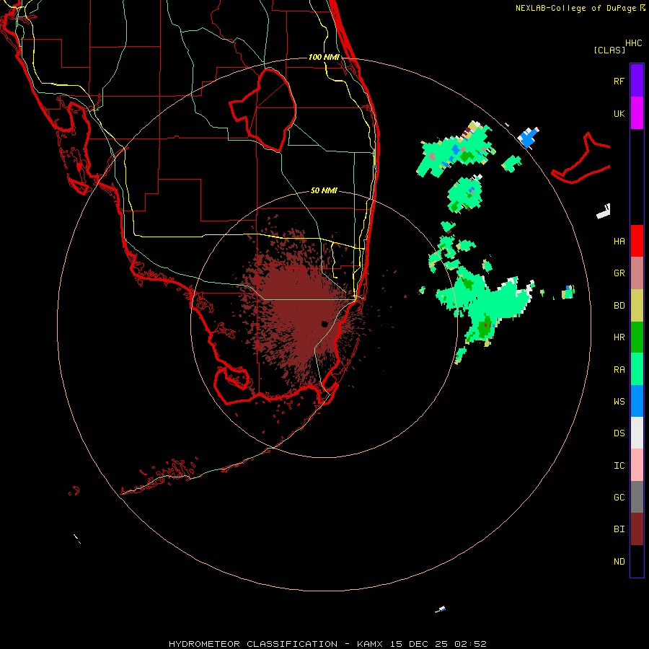Click the HR dark green legend swatch

coord(637,337)
